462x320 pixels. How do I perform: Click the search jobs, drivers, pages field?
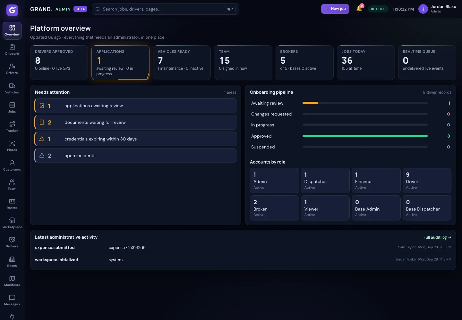[x=166, y=9]
